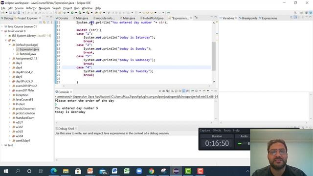Screen dimensions: 313x176
Task: Open the Refactor menu
Action: coord(31,8)
